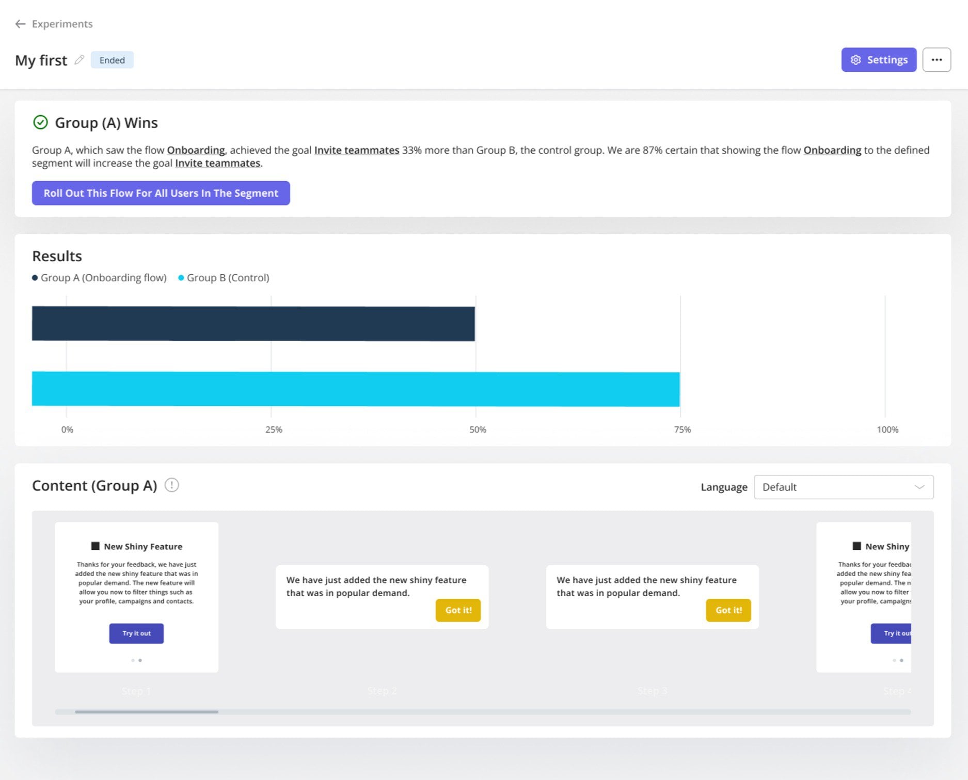Click the pencil icon to rename the experiment
The height and width of the screenshot is (780, 968).
coord(79,60)
